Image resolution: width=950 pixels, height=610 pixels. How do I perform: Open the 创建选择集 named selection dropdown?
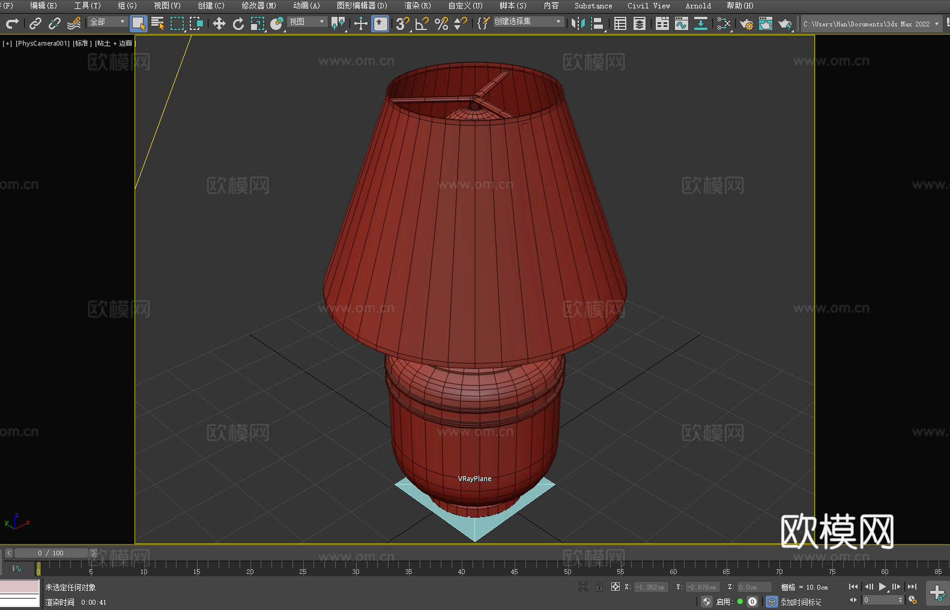tap(528, 22)
